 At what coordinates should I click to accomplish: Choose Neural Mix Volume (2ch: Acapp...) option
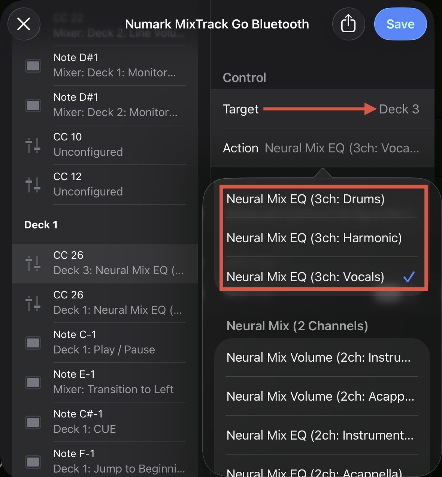(x=322, y=396)
